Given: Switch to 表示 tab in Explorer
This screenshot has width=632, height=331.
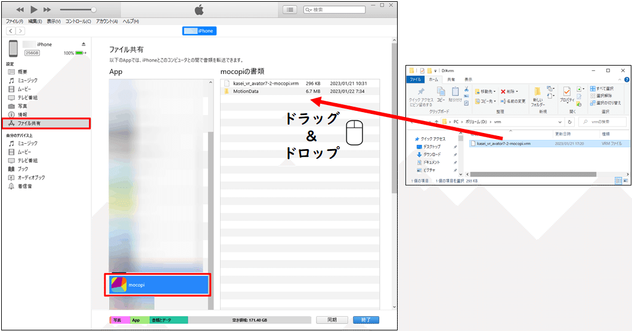Looking at the screenshot, I should [x=468, y=79].
